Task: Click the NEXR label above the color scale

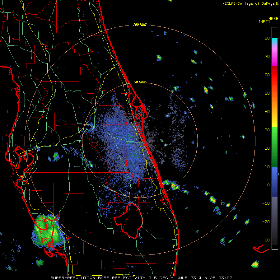Action: point(273,19)
